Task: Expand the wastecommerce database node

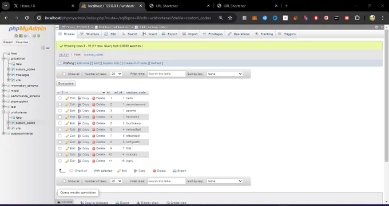Action: pos(3,134)
